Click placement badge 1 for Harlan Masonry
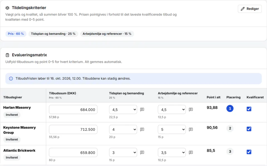Viewport: 267px width, 166px height. [x=230, y=108]
